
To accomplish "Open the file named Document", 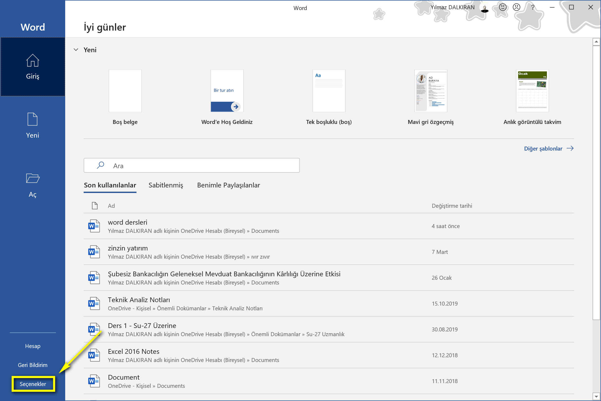I will (329, 381).
